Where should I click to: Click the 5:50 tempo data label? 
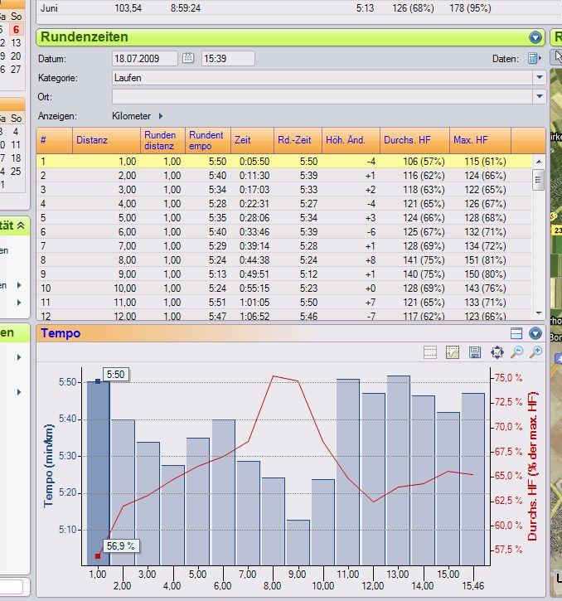pos(116,375)
